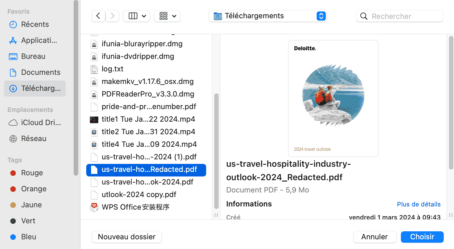The height and width of the screenshot is (249, 454).
Task: Select the Jaune tag label
Action: click(x=31, y=205)
